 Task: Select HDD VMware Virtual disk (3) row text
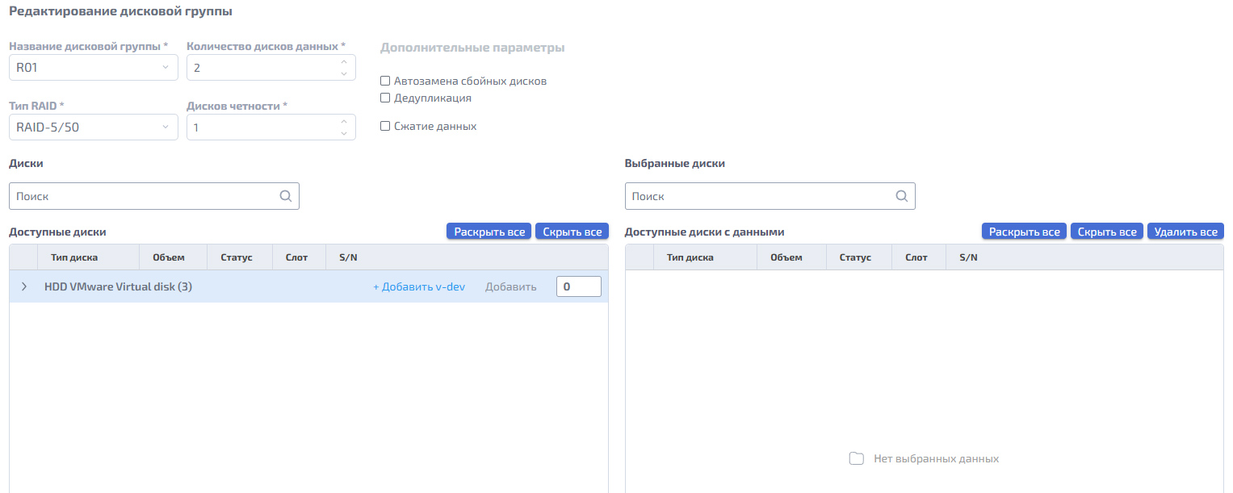coord(118,286)
